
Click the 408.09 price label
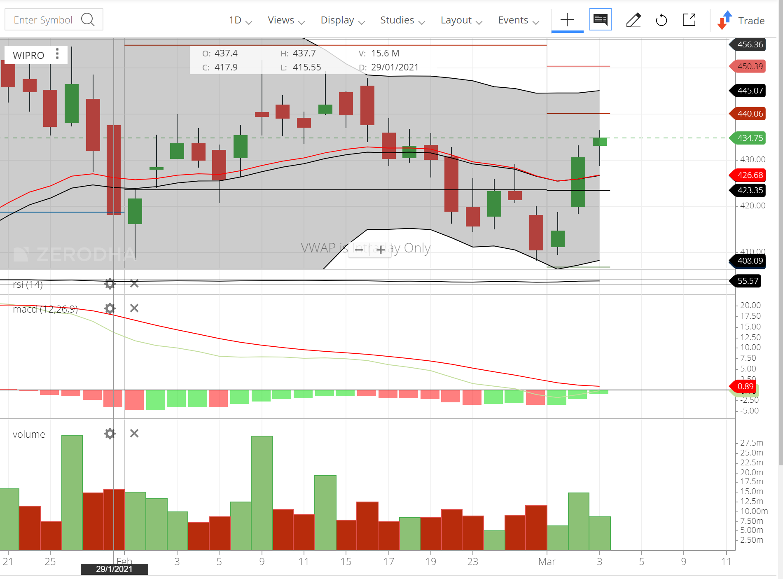[748, 261]
